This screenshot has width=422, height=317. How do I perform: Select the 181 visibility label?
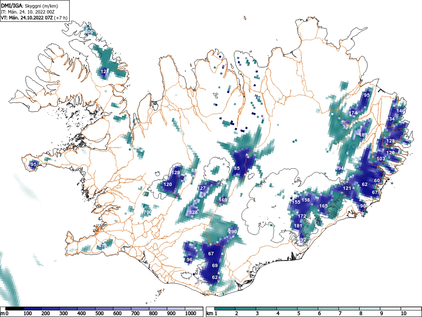click(x=298, y=226)
